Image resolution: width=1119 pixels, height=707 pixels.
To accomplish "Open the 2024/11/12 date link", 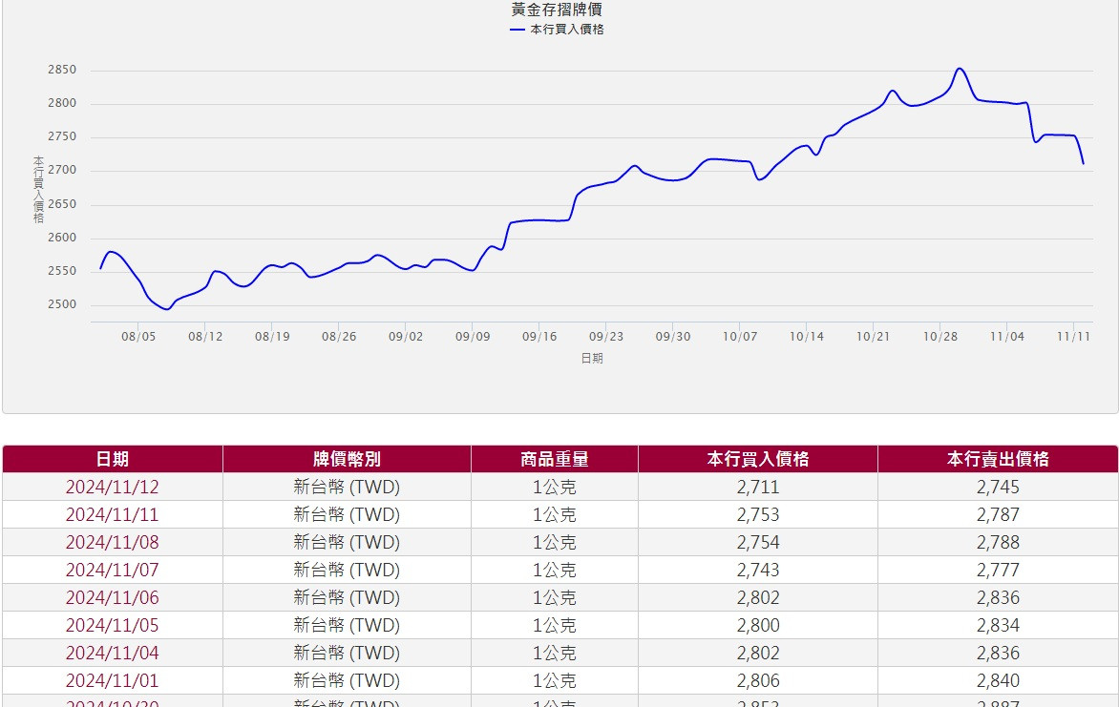I will pos(112,488).
